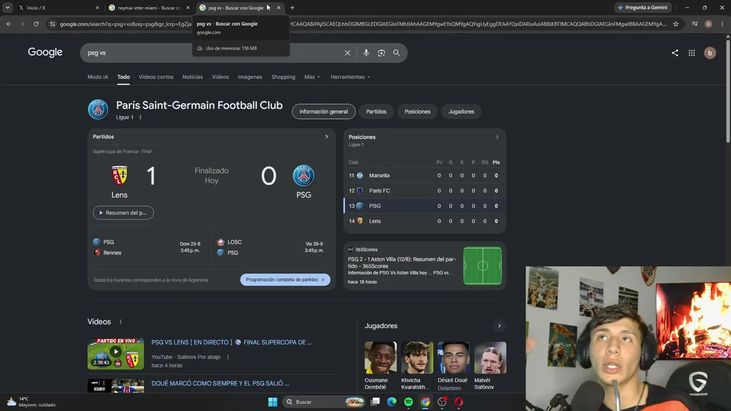View site information in the address bar
731x411 pixels.
coord(53,24)
